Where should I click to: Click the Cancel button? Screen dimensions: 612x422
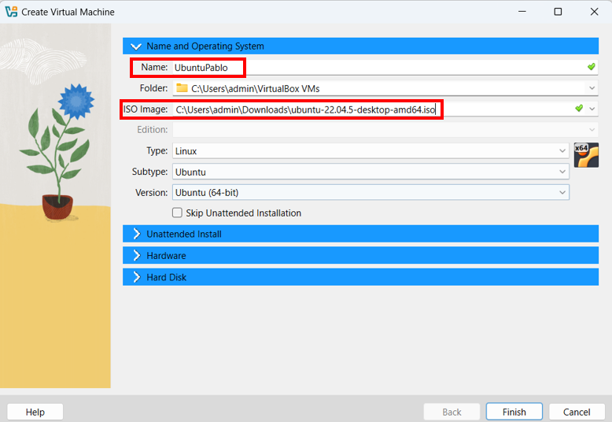[x=577, y=412]
